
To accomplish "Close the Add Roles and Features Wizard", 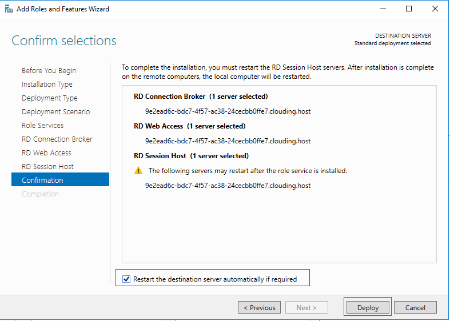I will (435, 9).
